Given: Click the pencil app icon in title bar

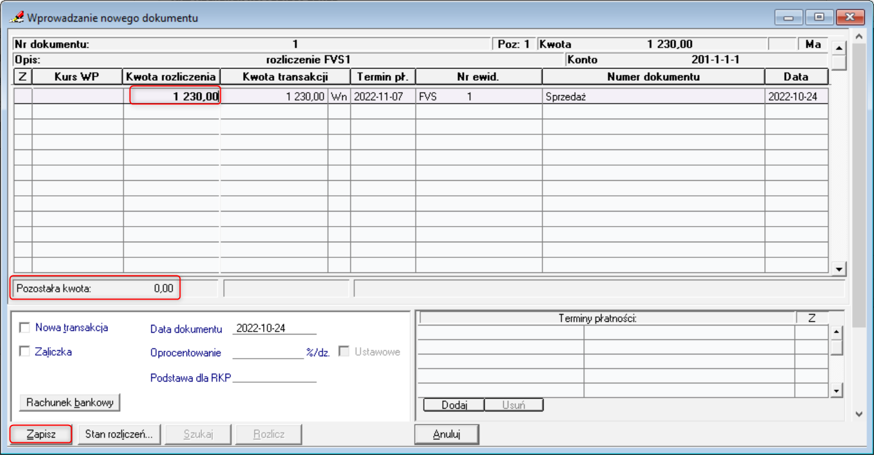Looking at the screenshot, I should click(x=16, y=17).
